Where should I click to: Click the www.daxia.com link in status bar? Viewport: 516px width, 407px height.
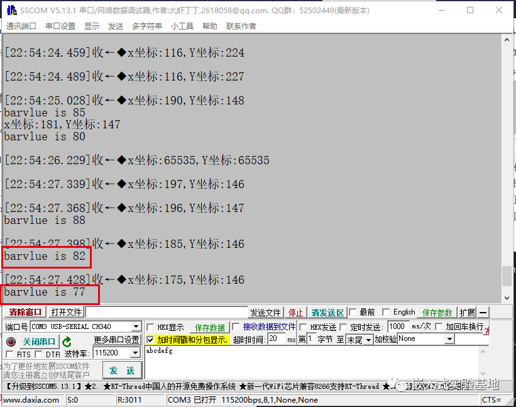click(x=31, y=399)
